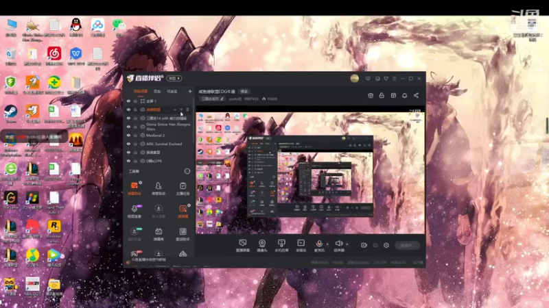This screenshot has width=549, height=308.
Task: Open the NetEase Cloud Music desktop icon
Action: [x=54, y=56]
